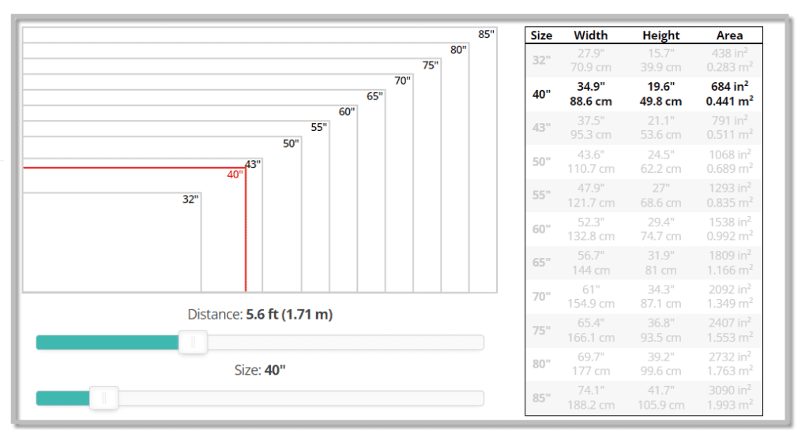809x430 pixels.
Task: Select the 65" row in the table
Action: (x=643, y=264)
